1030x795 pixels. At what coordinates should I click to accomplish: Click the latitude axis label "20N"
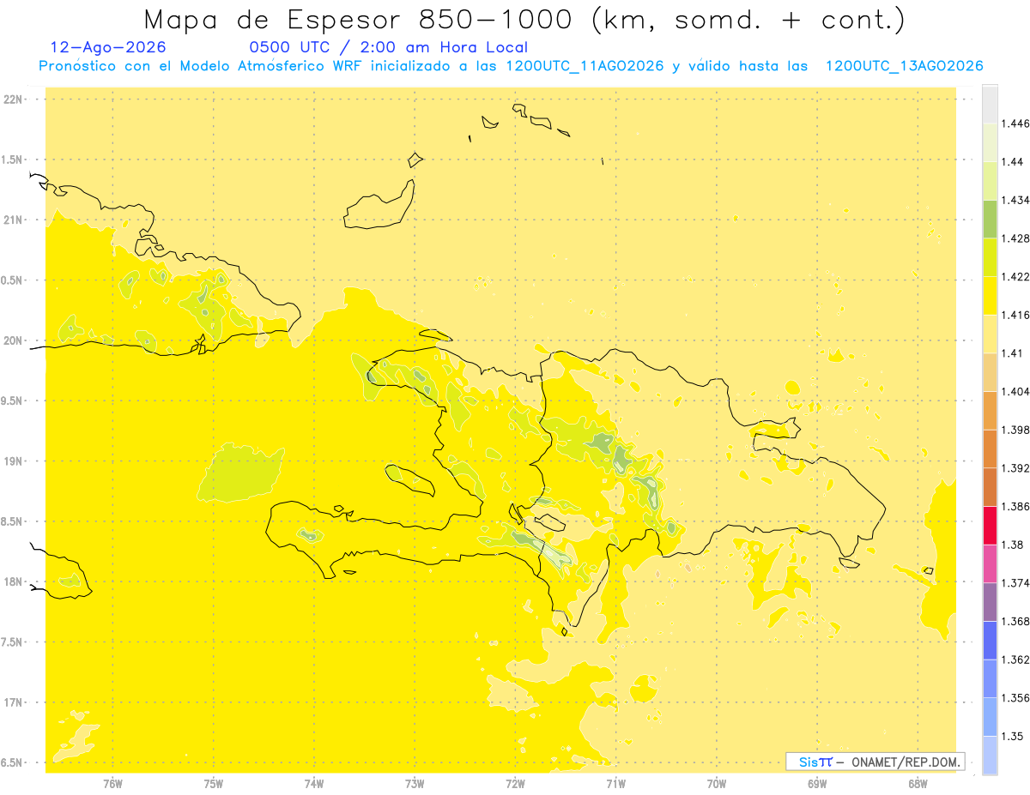pos(13,340)
